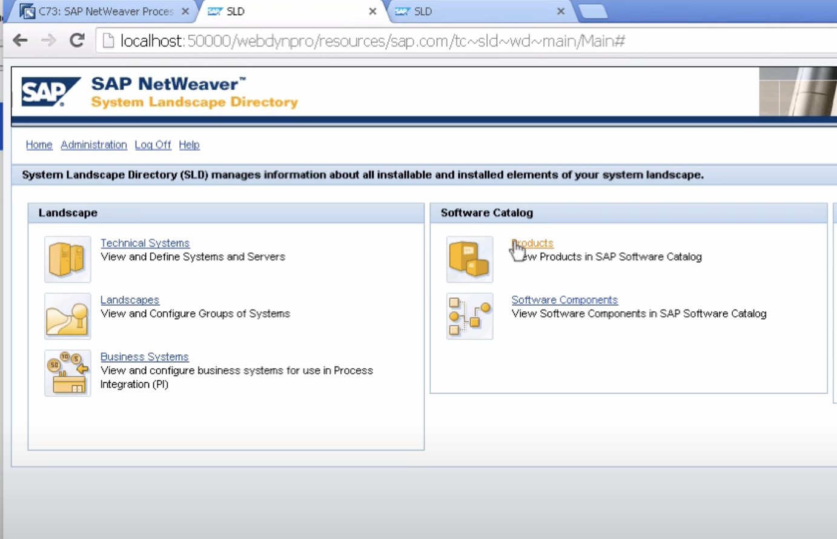
Task: Open the Business Systems link
Action: coord(144,357)
